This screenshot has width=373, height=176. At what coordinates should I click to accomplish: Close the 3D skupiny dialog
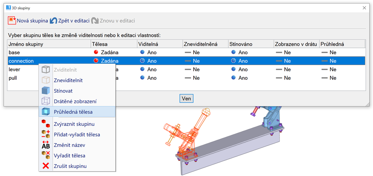pyautogui.click(x=363, y=8)
